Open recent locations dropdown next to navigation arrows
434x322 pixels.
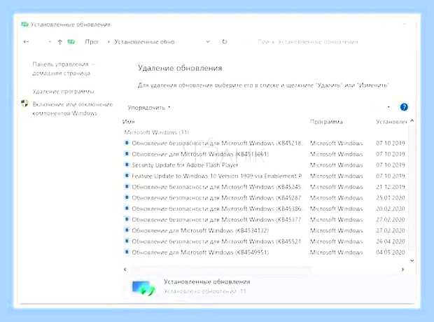click(x=50, y=42)
